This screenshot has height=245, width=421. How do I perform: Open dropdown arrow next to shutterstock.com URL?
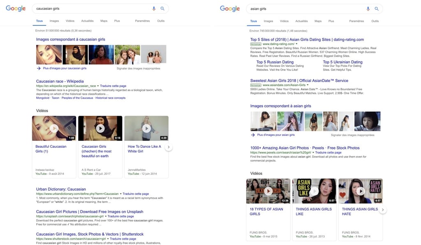click(108, 239)
